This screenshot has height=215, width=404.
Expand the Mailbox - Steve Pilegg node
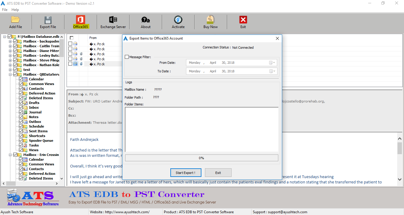point(10,60)
